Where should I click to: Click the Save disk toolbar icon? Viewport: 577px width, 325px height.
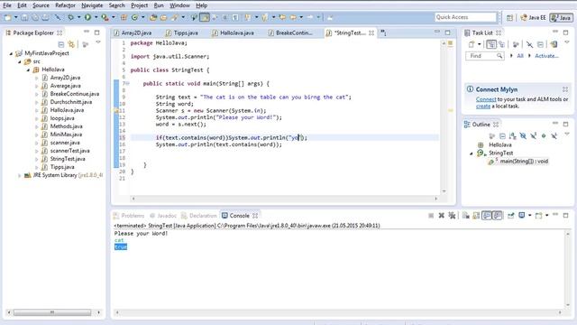24,17
